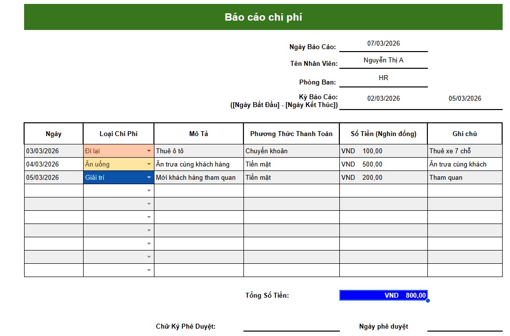
Task: Select amount cell VND 100,00
Action: coord(384,151)
